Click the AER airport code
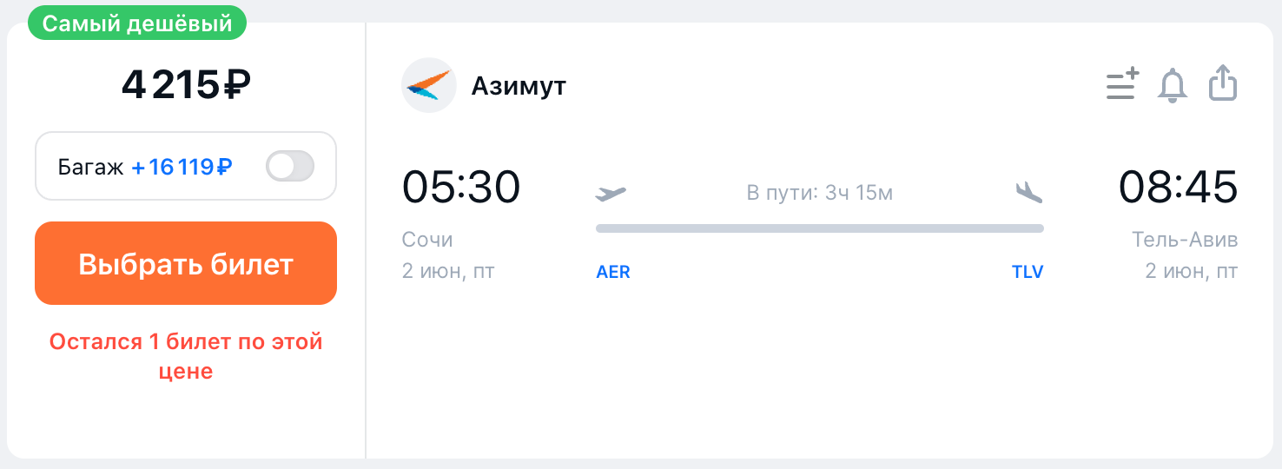 point(613,272)
